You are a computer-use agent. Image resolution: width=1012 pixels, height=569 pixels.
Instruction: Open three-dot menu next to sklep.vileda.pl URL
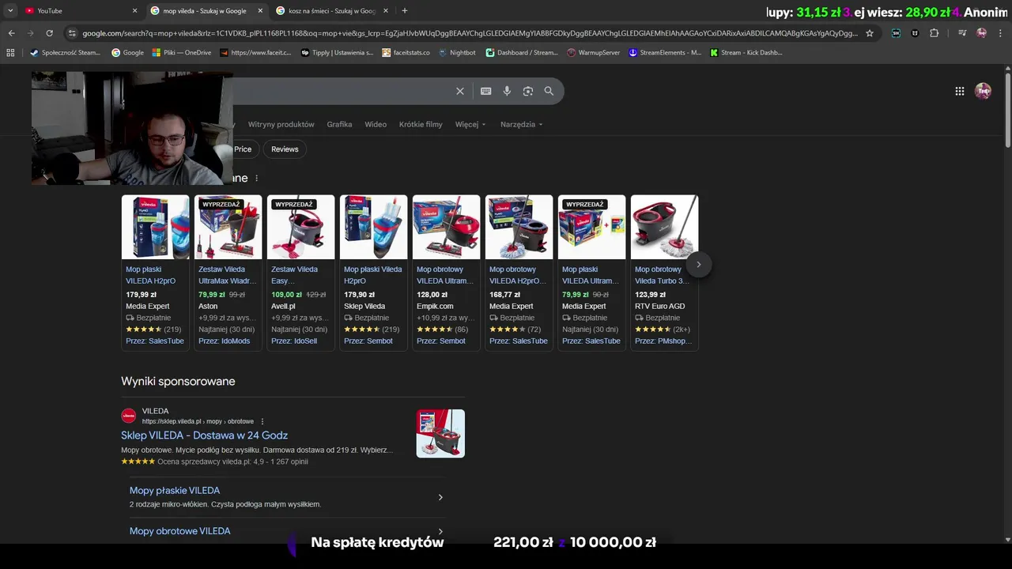[262, 421]
